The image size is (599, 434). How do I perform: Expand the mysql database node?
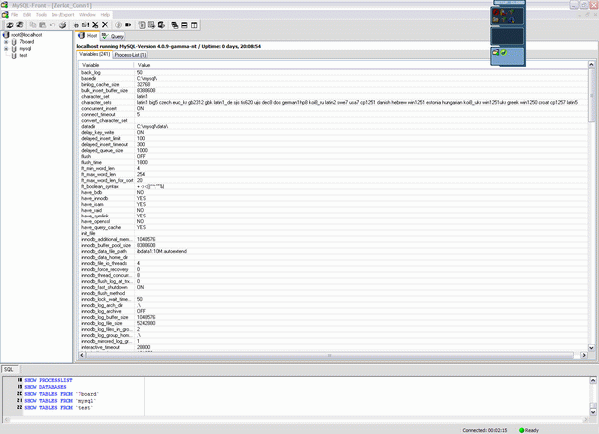pos(6,49)
